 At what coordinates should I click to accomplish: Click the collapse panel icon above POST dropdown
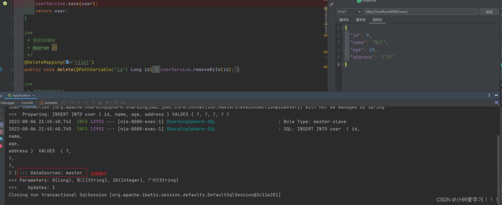pos(332,4)
